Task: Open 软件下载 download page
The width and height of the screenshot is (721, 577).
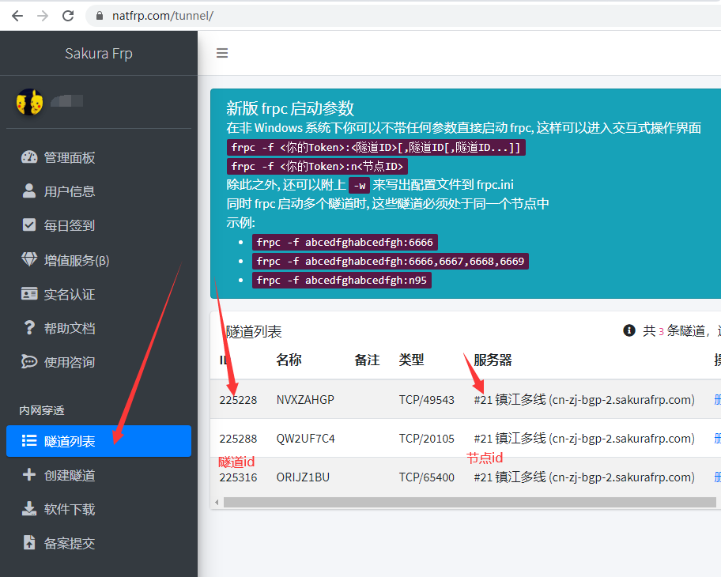Action: pos(69,510)
